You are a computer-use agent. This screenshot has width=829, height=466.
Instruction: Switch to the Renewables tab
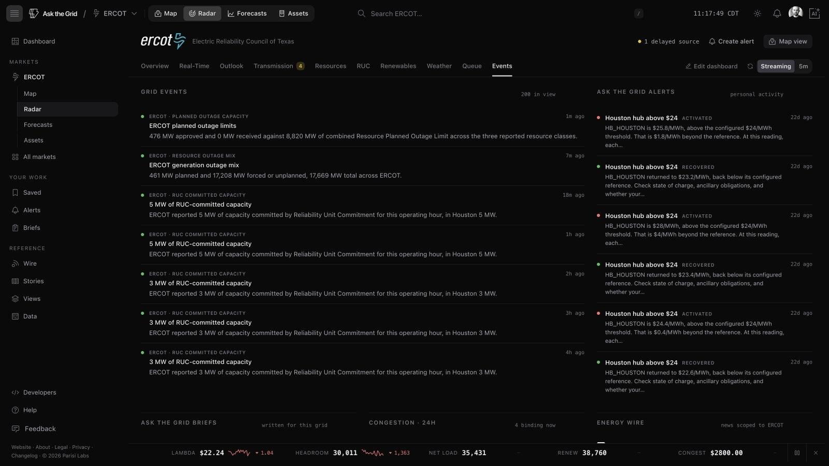(398, 66)
